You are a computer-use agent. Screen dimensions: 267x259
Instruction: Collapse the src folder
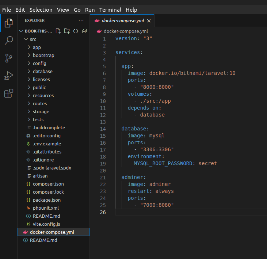26,39
